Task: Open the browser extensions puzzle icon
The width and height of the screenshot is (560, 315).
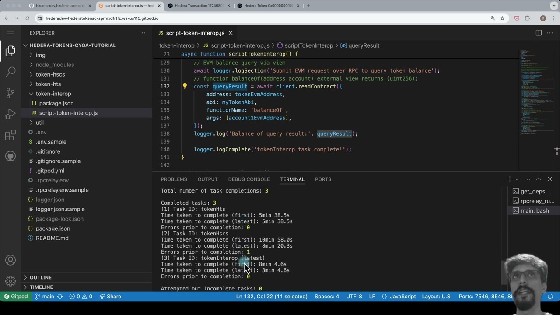Action: 527,18
